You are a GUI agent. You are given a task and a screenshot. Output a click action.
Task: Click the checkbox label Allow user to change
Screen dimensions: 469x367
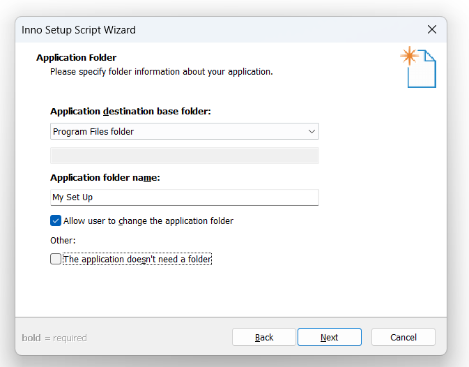point(148,221)
